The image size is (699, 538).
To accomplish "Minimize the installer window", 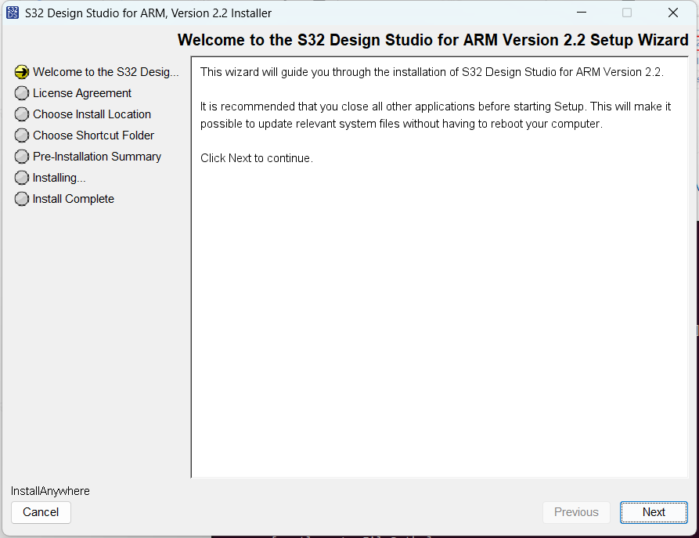I will pos(581,13).
